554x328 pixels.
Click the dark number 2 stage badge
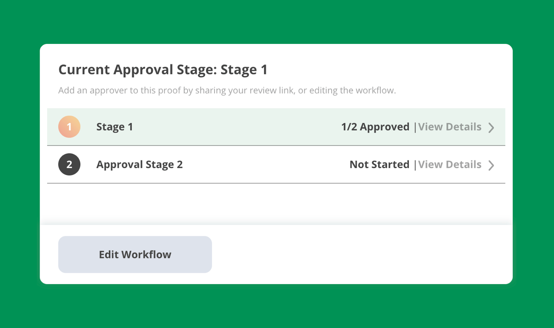69,164
